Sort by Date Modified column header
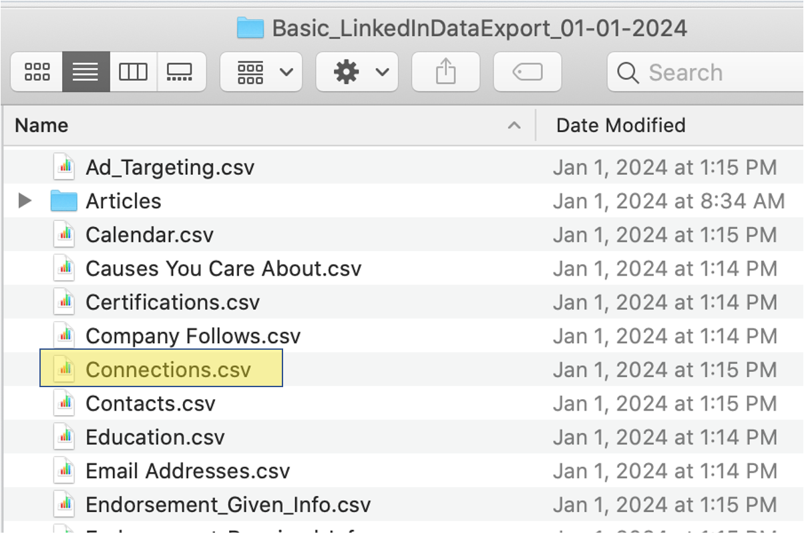The image size is (804, 534). (x=621, y=125)
